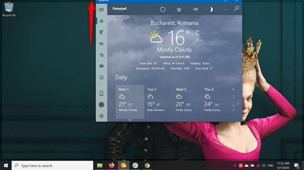The width and height of the screenshot is (304, 170).
Task: Launch Firefox from the taskbar
Action: (112, 165)
